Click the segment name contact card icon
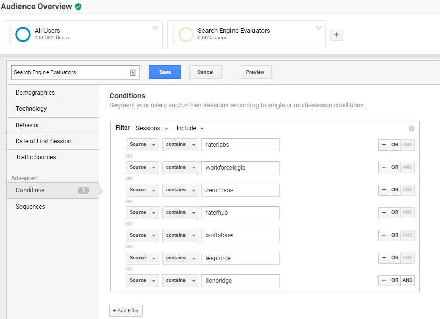 [133, 73]
